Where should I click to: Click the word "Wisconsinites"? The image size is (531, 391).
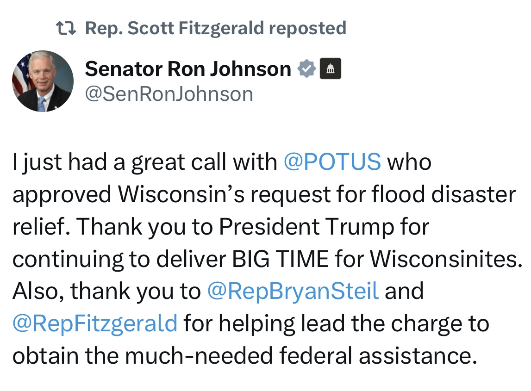pyautogui.click(x=443, y=259)
